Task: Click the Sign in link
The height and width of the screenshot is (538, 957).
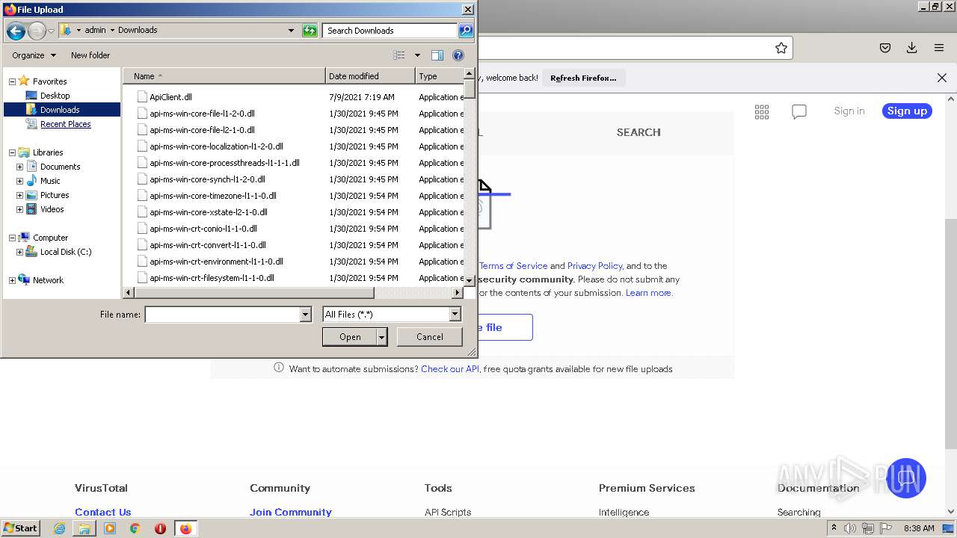Action: [849, 111]
